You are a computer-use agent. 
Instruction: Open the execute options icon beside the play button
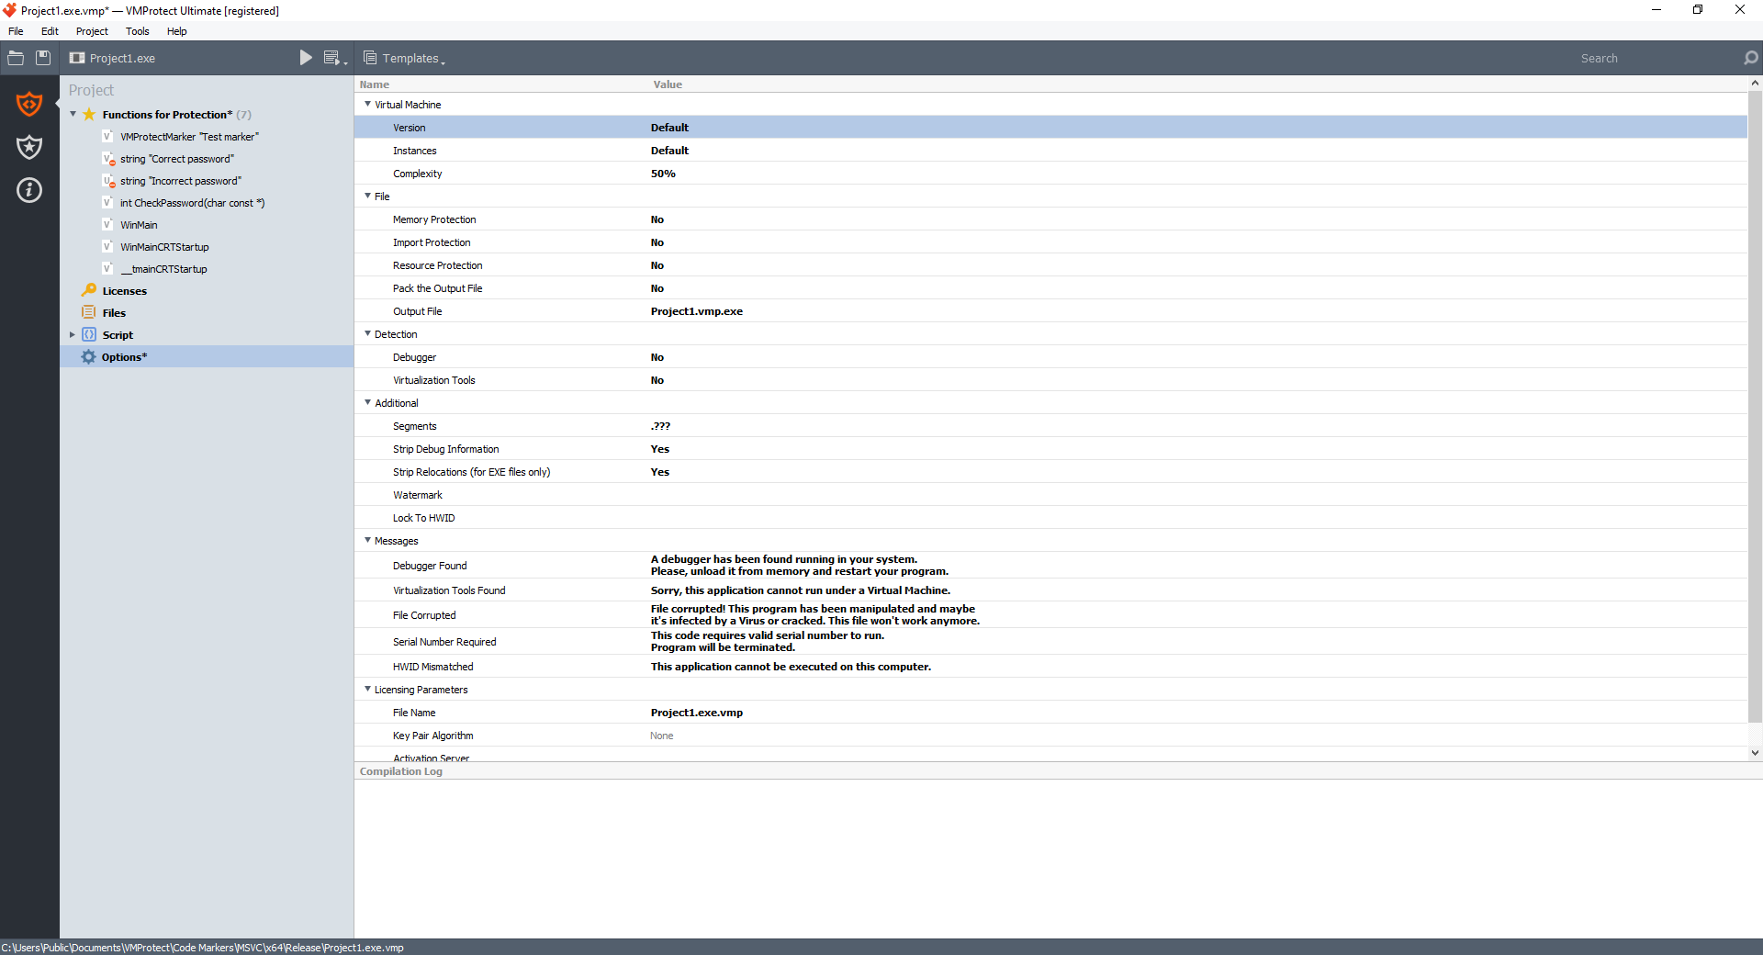click(334, 58)
